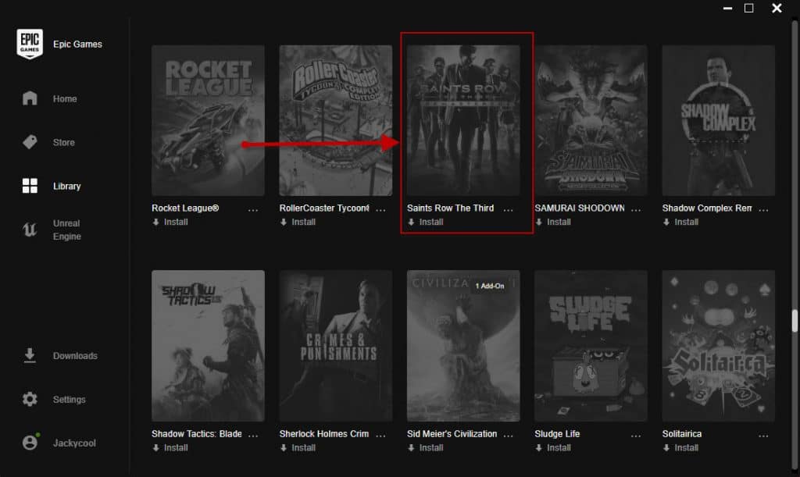800x477 pixels.
Task: Open the three-dot menu for Shadow Complex
Action: pyautogui.click(x=763, y=209)
